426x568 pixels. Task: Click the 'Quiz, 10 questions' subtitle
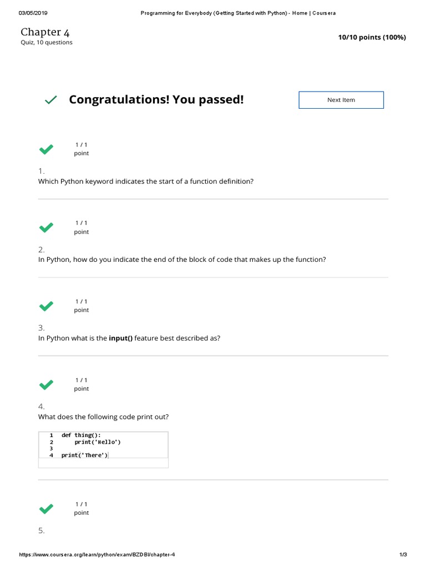pyautogui.click(x=47, y=43)
